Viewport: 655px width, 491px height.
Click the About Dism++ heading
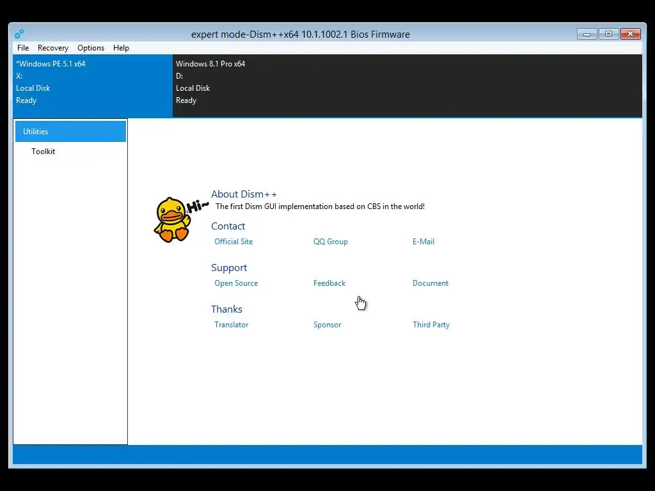pos(244,194)
